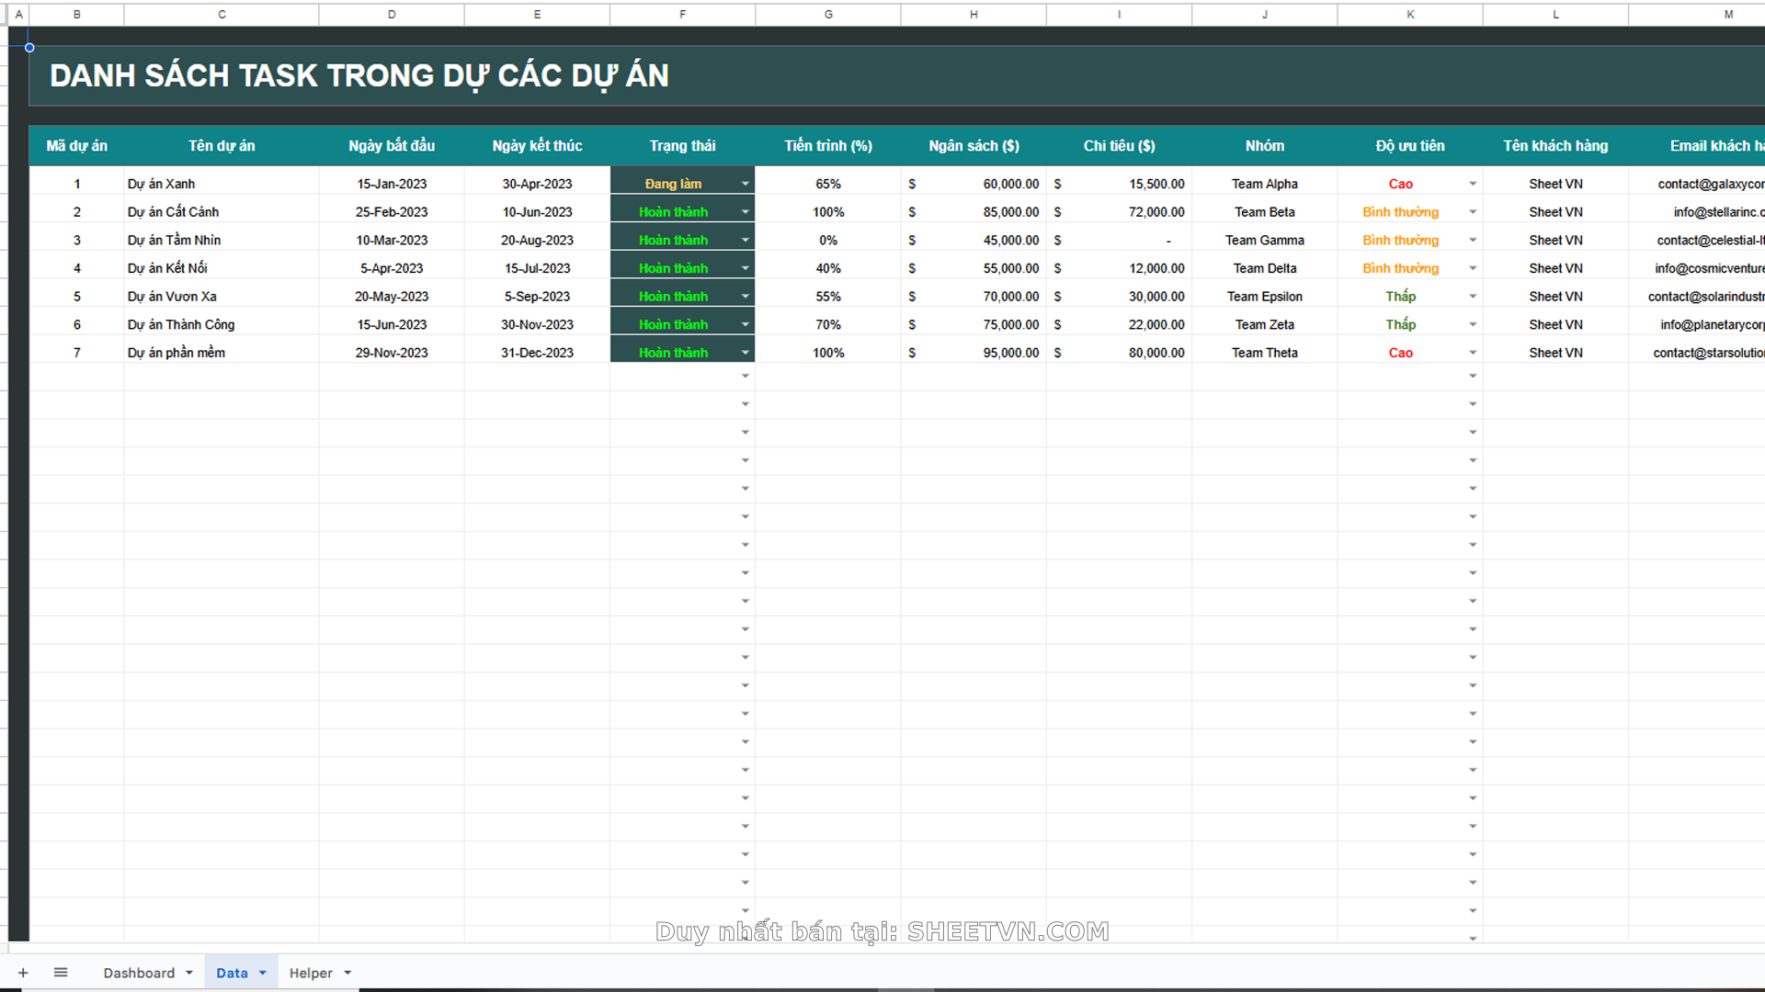Select the Team Gamma cell

(1264, 241)
